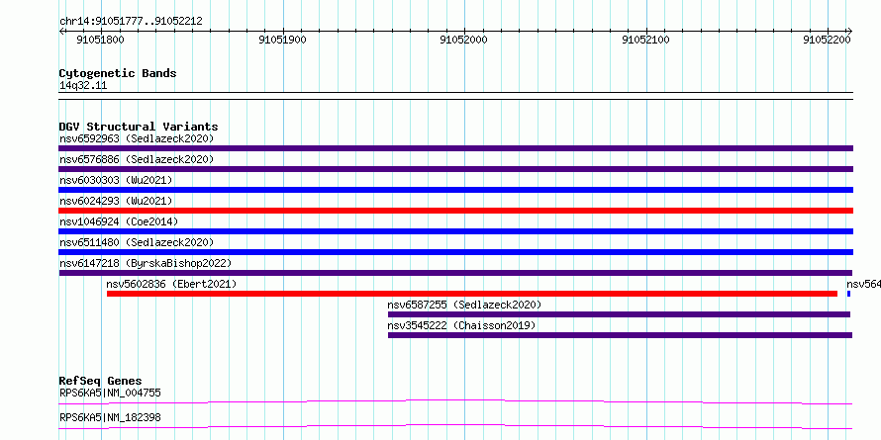Click the purple bar for nsv6592963
The image size is (881, 440).
tap(455, 148)
